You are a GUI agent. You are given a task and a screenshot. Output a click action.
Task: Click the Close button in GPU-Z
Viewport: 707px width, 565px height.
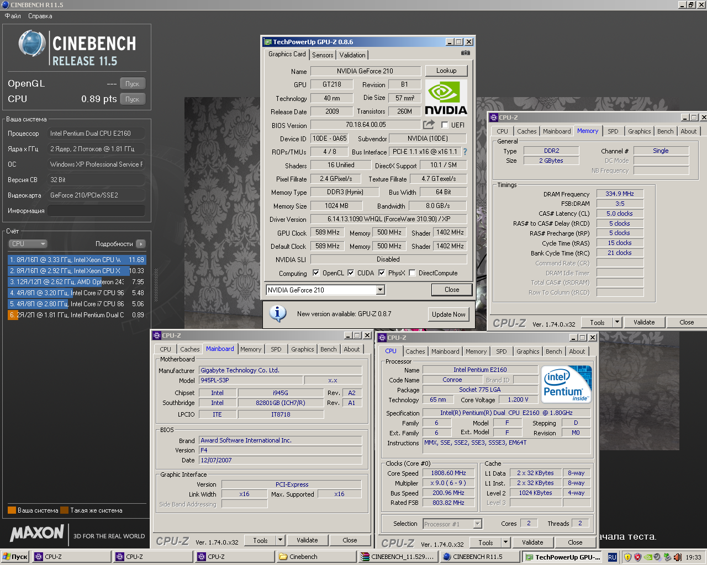pyautogui.click(x=452, y=290)
